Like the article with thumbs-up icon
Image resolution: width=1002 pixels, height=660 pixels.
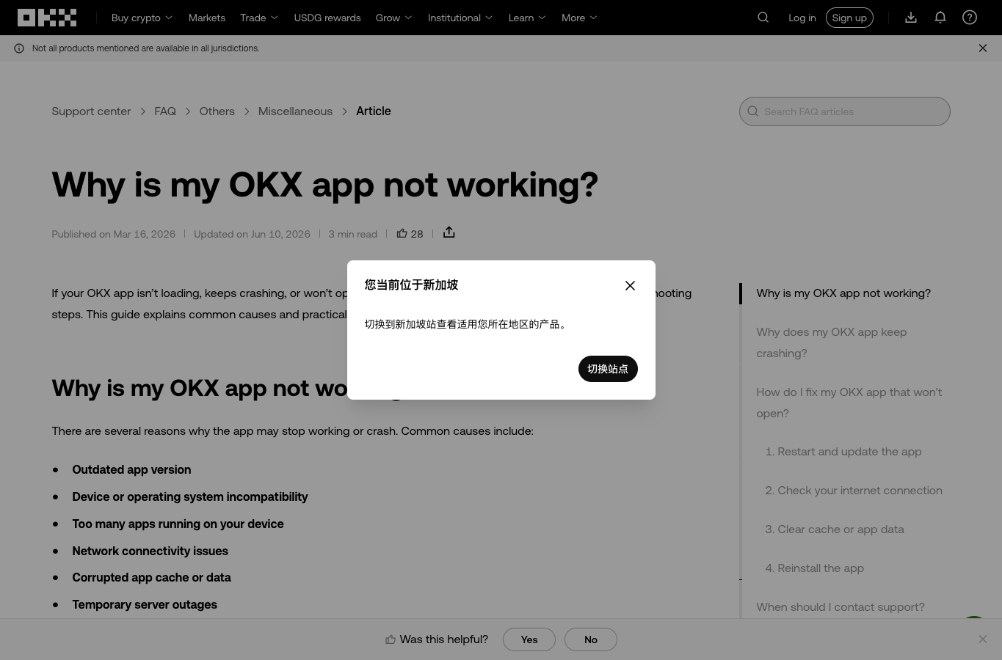click(x=402, y=233)
